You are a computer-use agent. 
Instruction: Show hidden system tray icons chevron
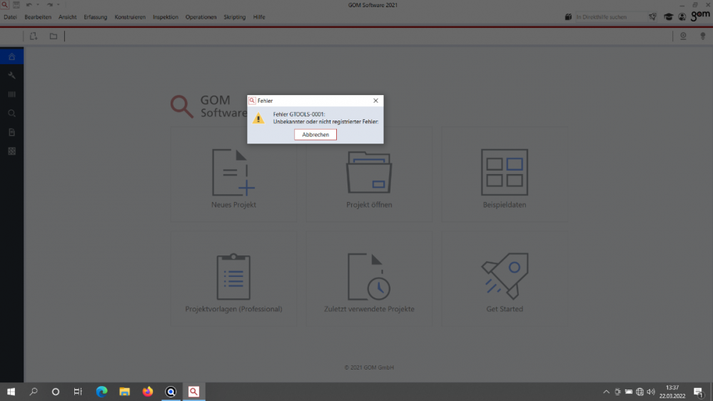point(606,392)
